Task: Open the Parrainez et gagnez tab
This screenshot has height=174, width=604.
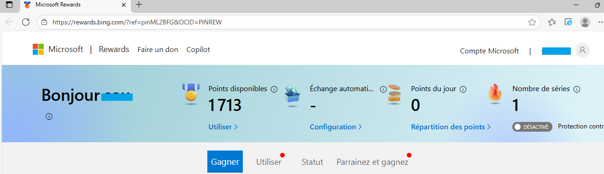Action: point(372,162)
